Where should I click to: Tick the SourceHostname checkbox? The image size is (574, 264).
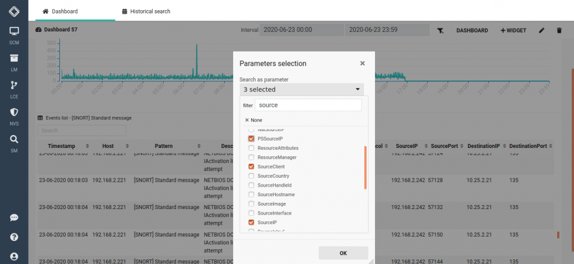click(x=252, y=194)
